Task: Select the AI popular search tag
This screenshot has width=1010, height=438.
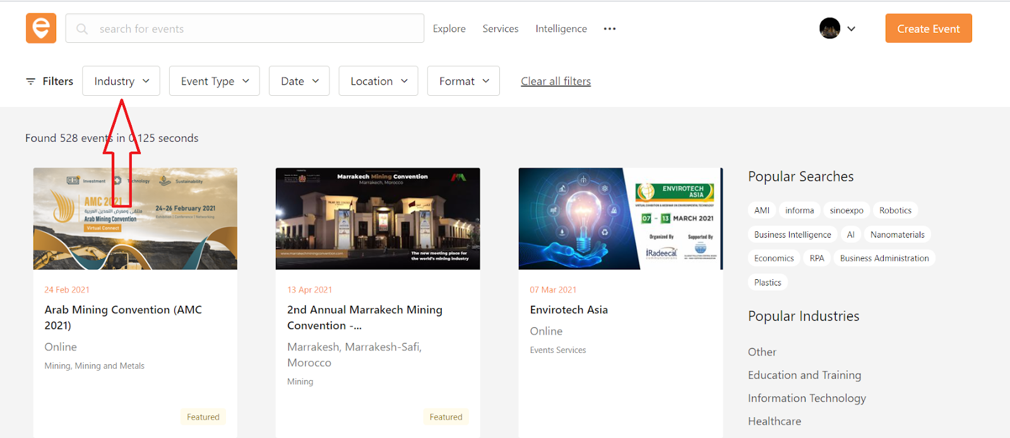Action: (x=850, y=234)
